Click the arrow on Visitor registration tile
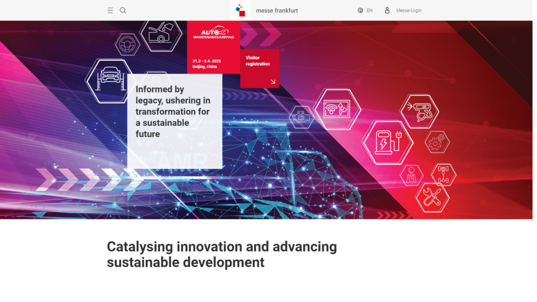Screen dimensions: 537x302 pyautogui.click(x=273, y=81)
